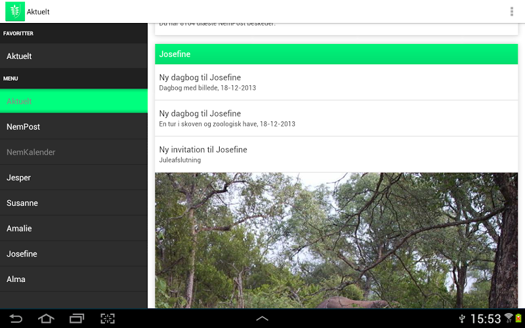Tap the Wi-Fi signal icon

pyautogui.click(x=509, y=318)
